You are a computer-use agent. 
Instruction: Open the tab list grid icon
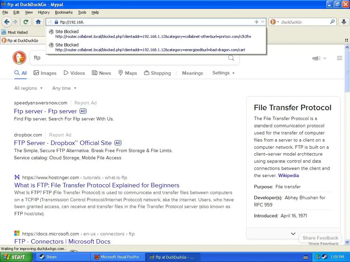coord(347,40)
